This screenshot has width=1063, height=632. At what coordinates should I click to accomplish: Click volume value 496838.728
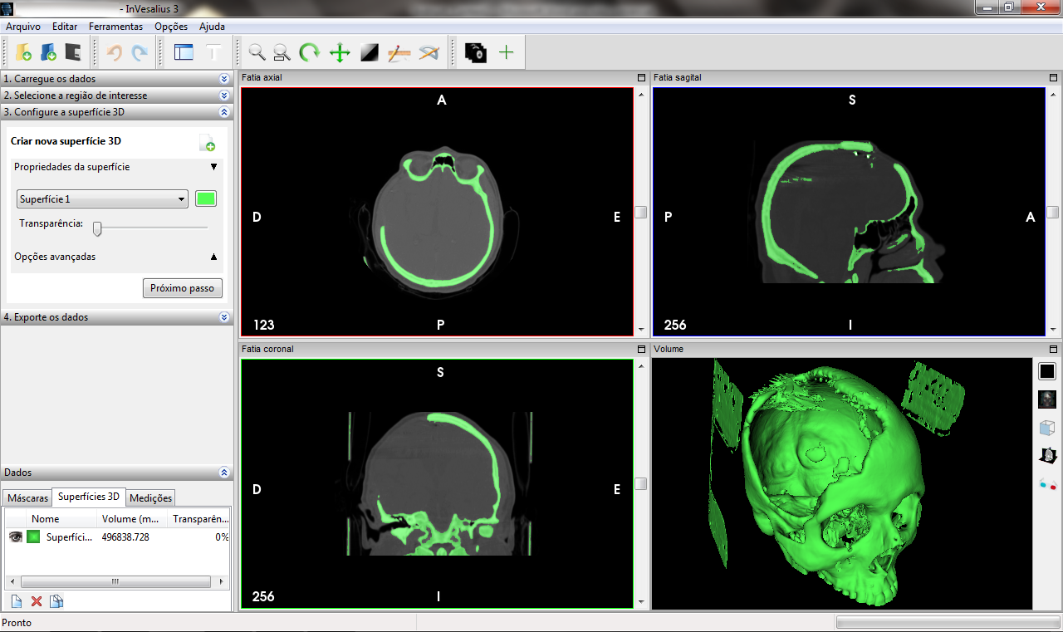(x=125, y=537)
